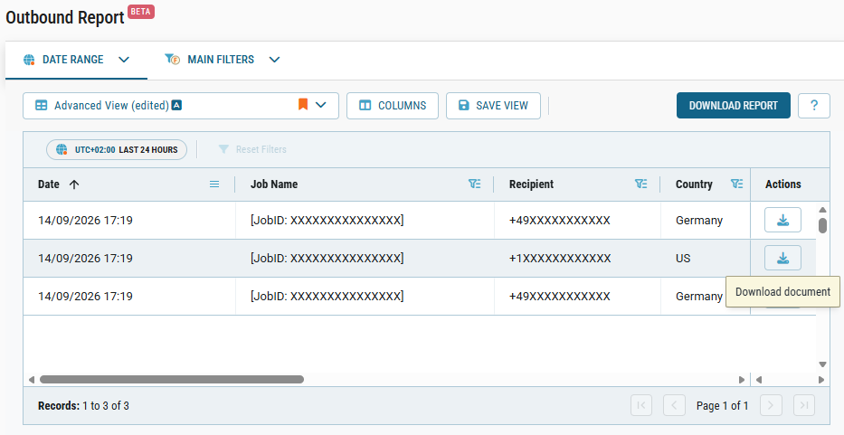Screen dimensions: 844x435
Task: Click the Job Name column header
Action: (x=274, y=184)
